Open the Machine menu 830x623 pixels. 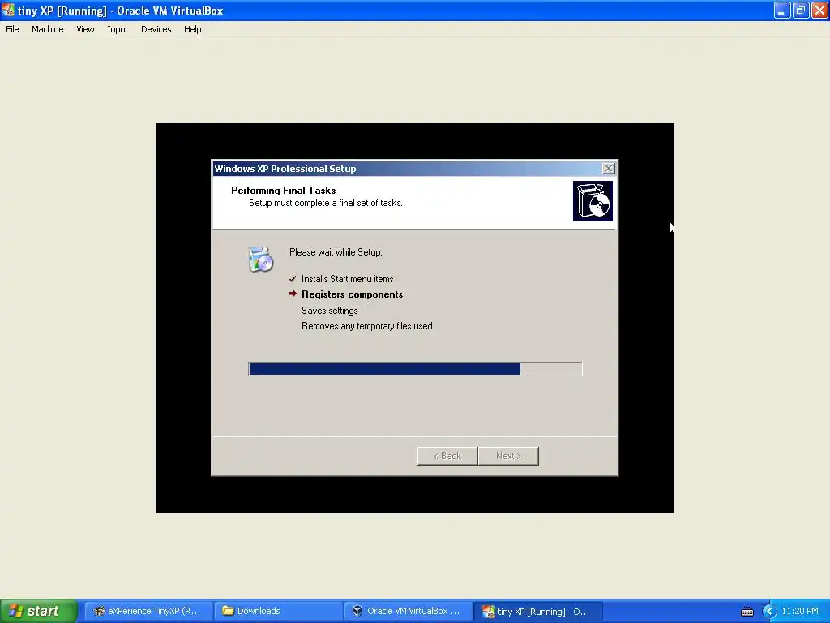(x=48, y=29)
